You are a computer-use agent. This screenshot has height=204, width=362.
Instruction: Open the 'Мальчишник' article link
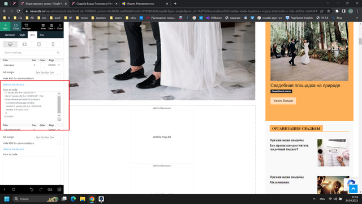pyautogui.click(x=279, y=182)
